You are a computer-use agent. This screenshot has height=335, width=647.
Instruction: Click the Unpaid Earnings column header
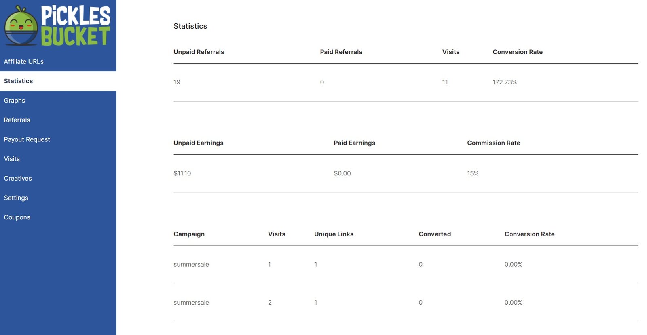[x=198, y=143]
